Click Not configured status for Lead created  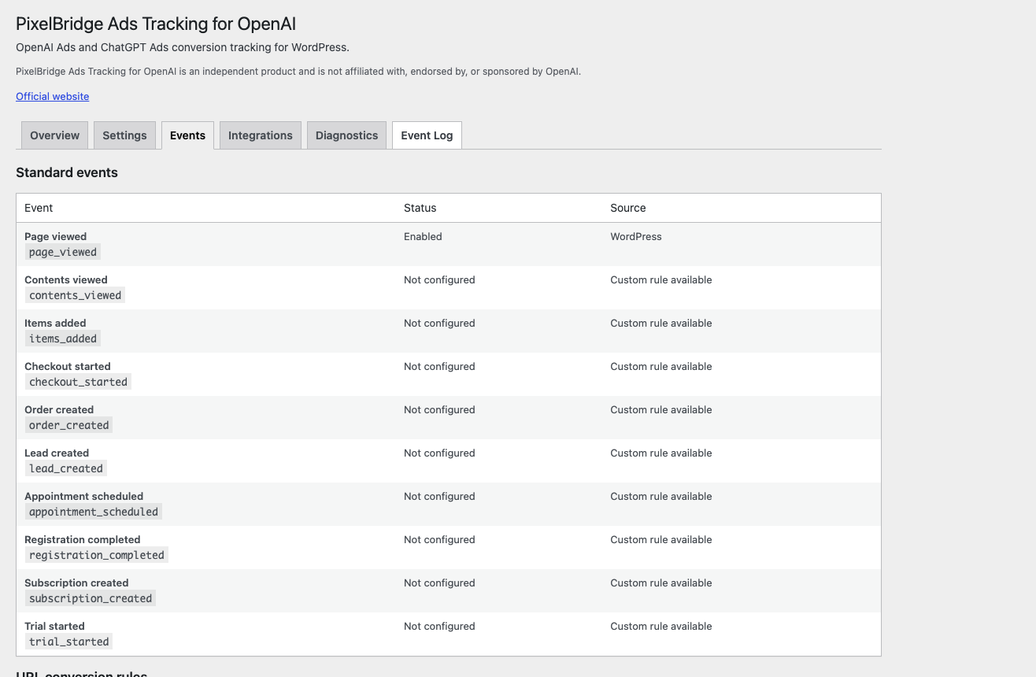pos(439,453)
